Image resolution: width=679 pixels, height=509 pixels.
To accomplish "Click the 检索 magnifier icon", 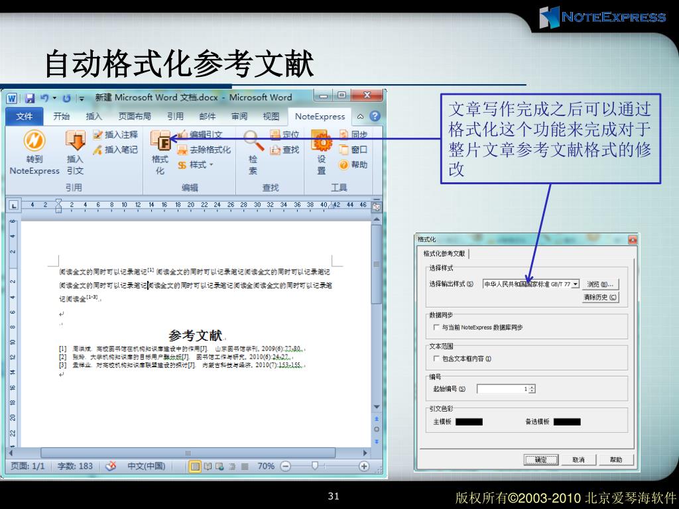I will [x=253, y=141].
